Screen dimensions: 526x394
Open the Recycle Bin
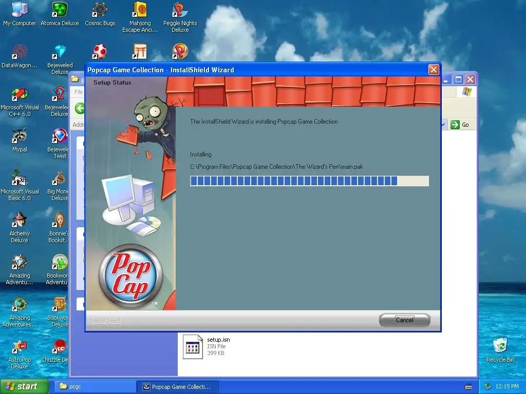point(500,350)
